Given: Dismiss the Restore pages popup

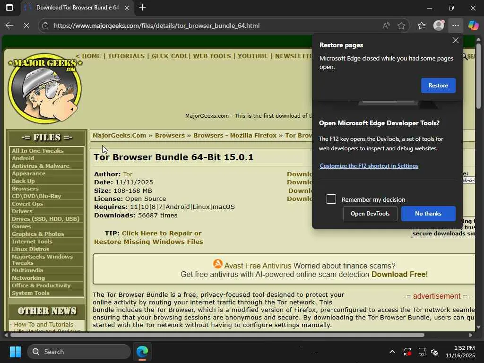Looking at the screenshot, I should 455,41.
